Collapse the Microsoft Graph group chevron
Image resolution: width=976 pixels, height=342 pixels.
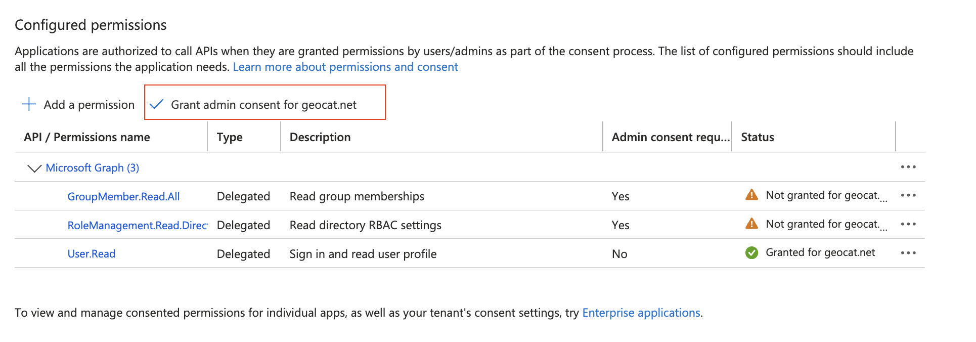click(34, 168)
